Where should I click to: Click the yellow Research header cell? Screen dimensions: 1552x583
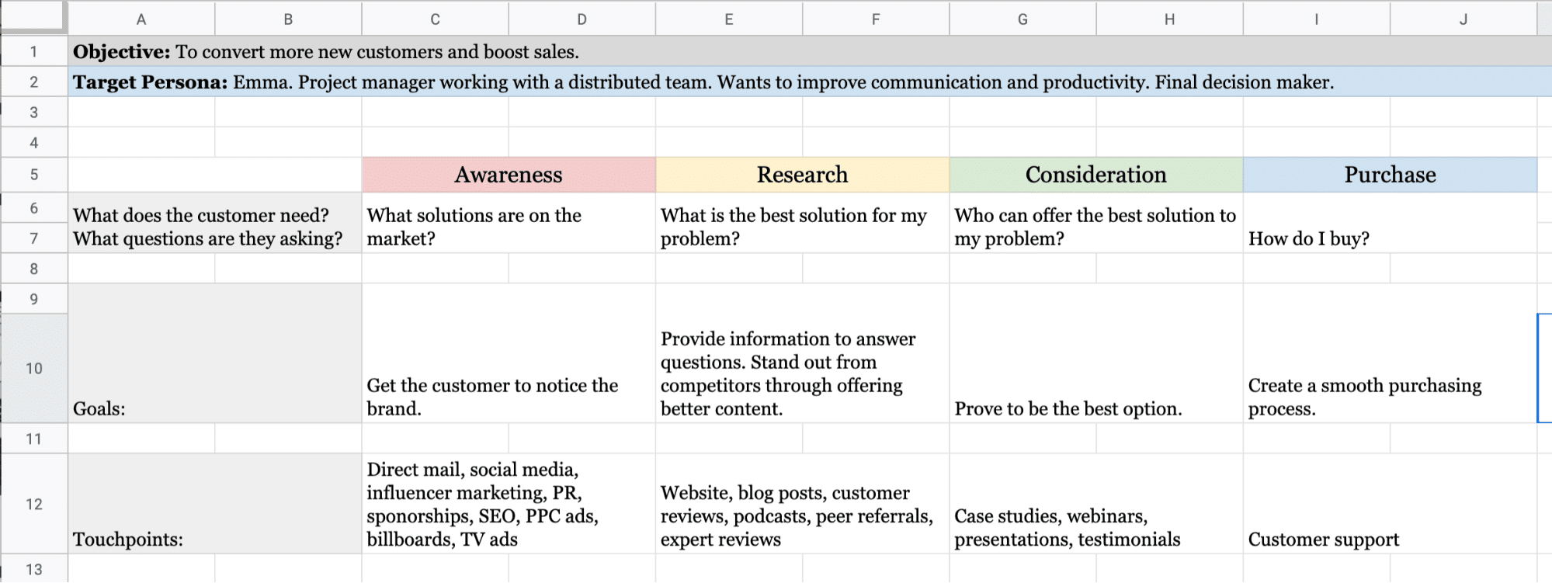[802, 175]
